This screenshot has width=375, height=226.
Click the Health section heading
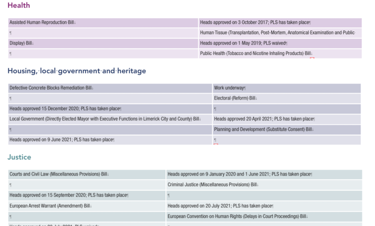[19, 5]
